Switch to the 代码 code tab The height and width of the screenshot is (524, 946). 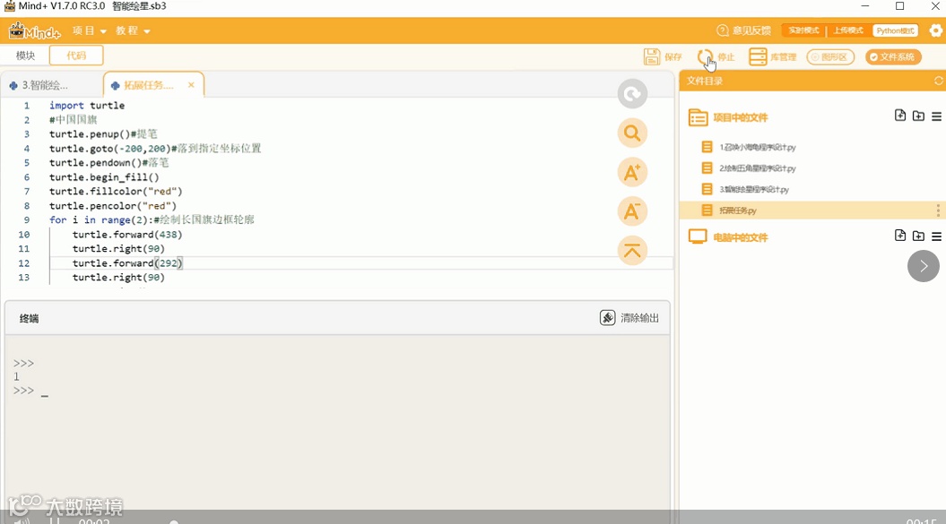coord(76,56)
